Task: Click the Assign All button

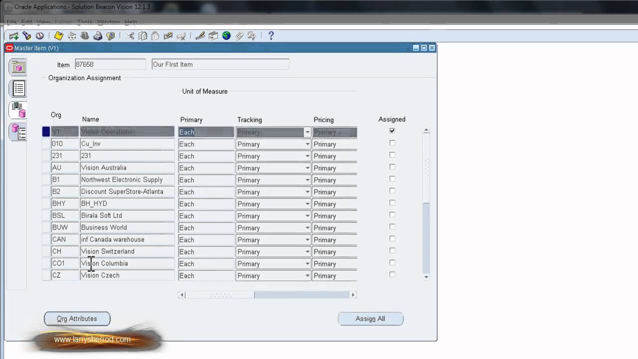Action: pyautogui.click(x=370, y=319)
